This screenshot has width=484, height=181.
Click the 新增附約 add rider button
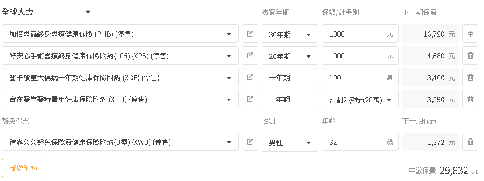tap(23, 168)
